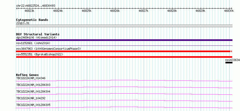Click the 46826k ruler tick label
Screen dimensions: 240x111
point(115,11)
